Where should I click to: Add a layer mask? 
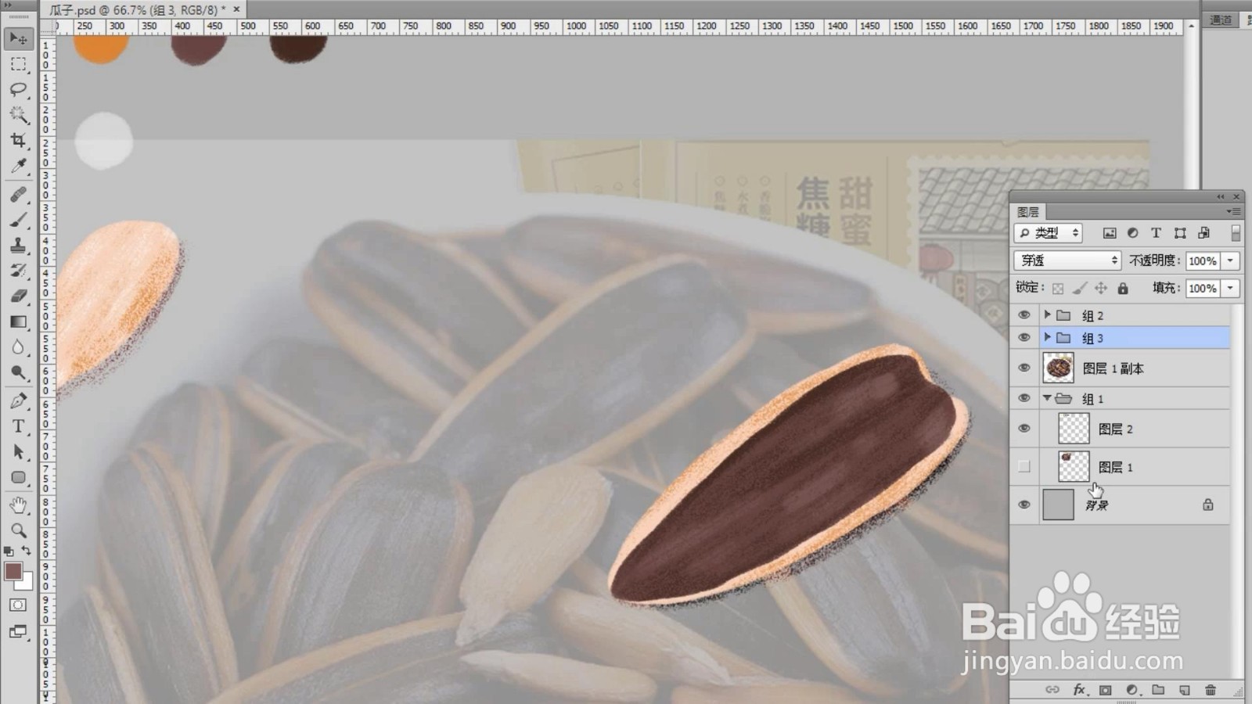1105,690
